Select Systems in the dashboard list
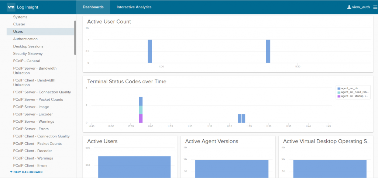 [20, 17]
